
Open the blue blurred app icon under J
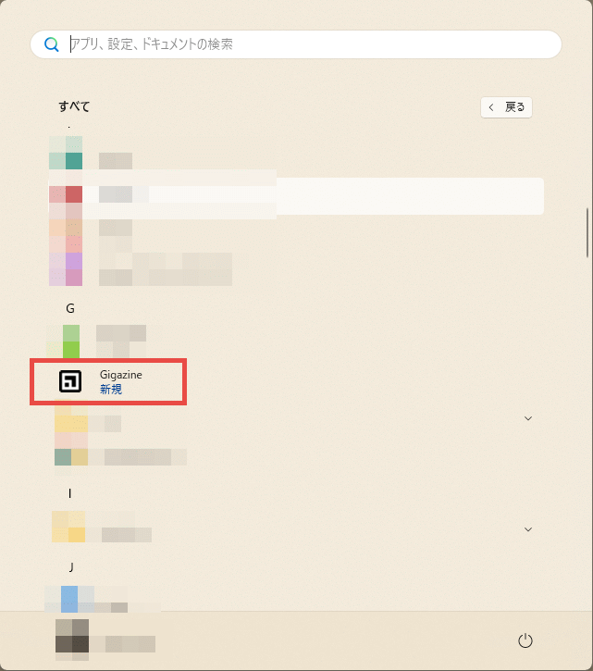pyautogui.click(x=69, y=599)
